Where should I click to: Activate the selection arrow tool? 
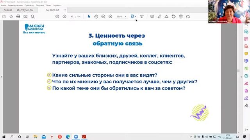click(89, 16)
